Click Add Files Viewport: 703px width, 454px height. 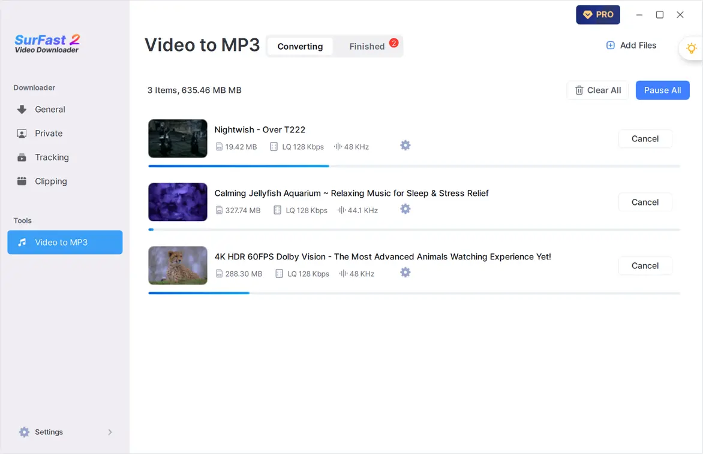pyautogui.click(x=631, y=46)
